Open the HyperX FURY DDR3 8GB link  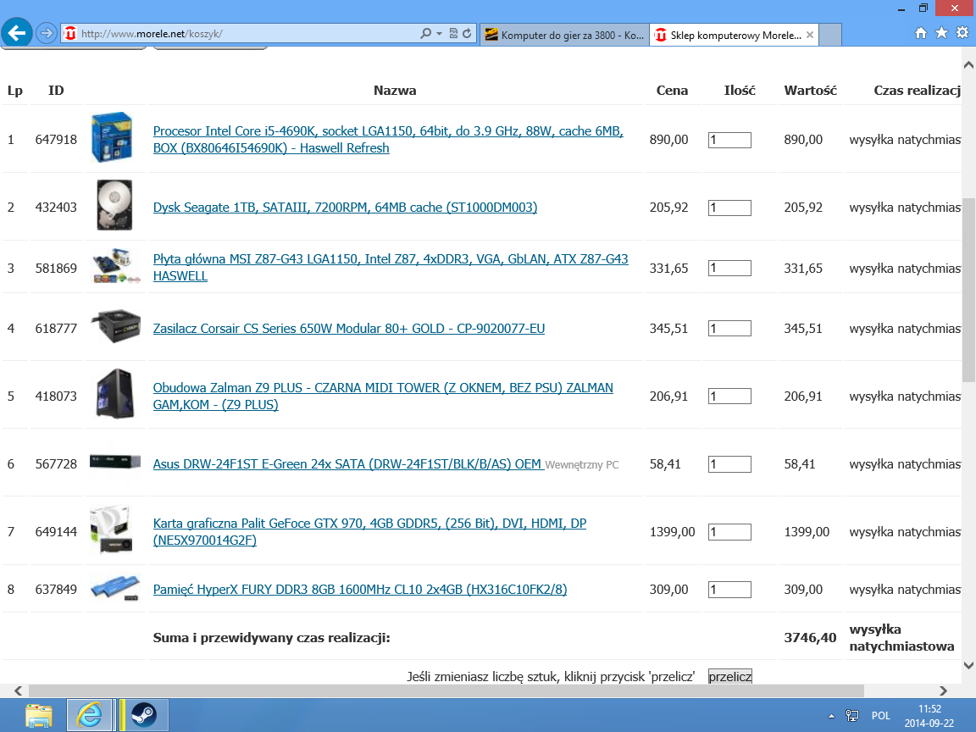(360, 589)
